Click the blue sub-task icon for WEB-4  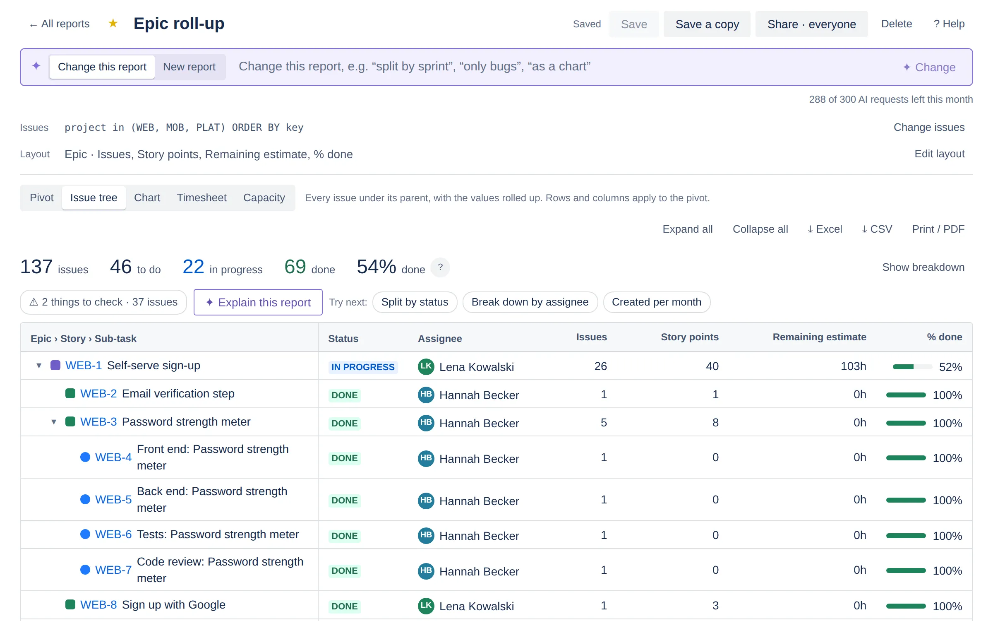coord(85,457)
